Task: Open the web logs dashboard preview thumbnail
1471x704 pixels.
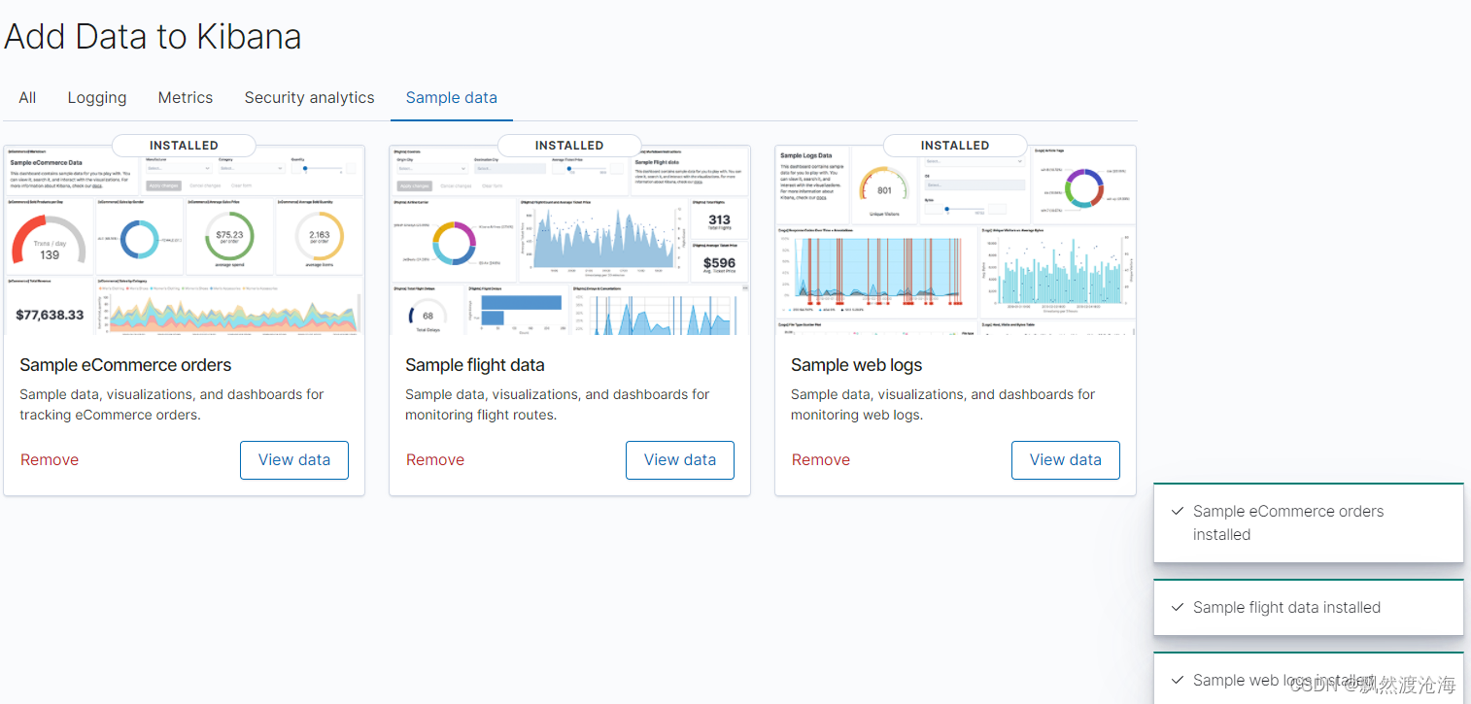Action: tap(955, 240)
